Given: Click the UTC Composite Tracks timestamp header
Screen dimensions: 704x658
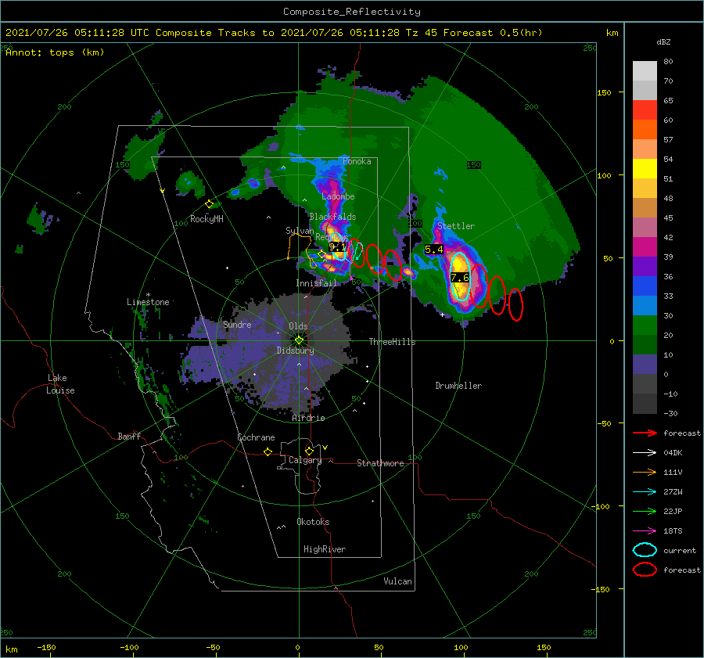Looking at the screenshot, I should (x=274, y=33).
